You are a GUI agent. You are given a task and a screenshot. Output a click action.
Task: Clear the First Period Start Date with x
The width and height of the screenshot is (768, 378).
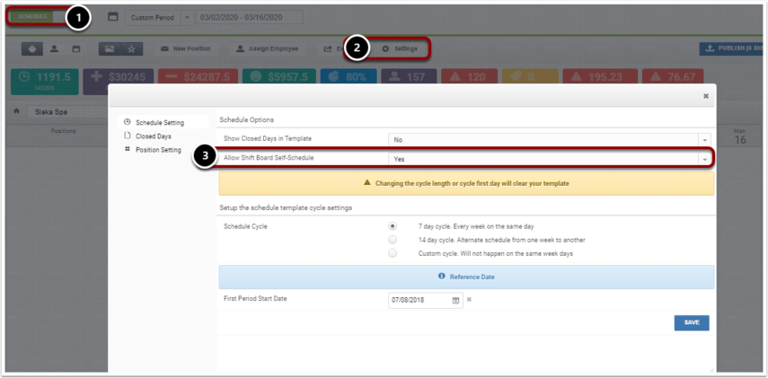(469, 300)
